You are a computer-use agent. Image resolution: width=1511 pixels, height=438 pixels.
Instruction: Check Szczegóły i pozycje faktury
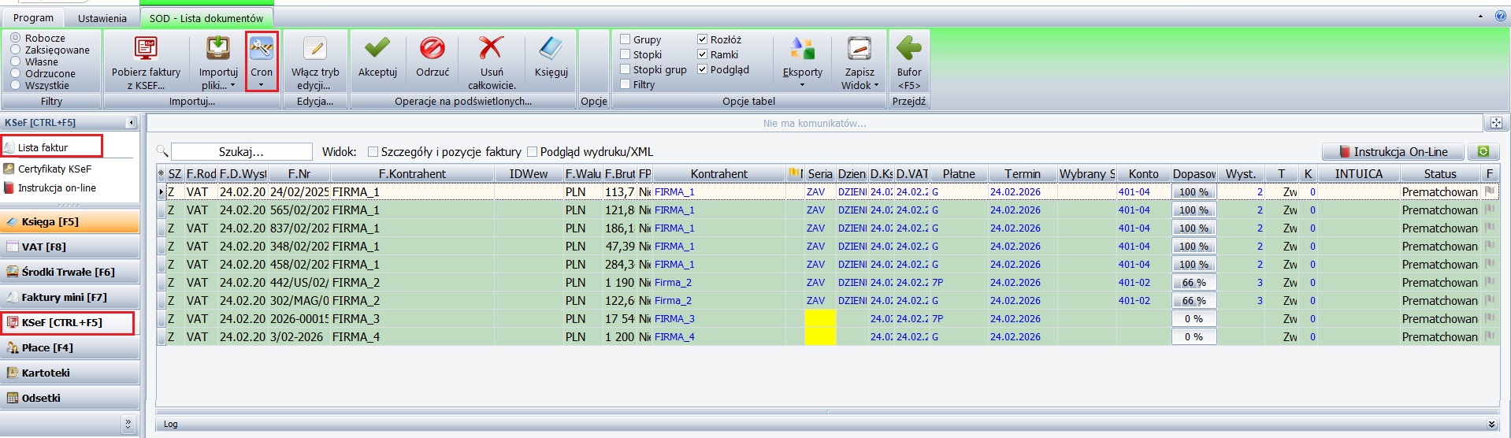click(373, 152)
